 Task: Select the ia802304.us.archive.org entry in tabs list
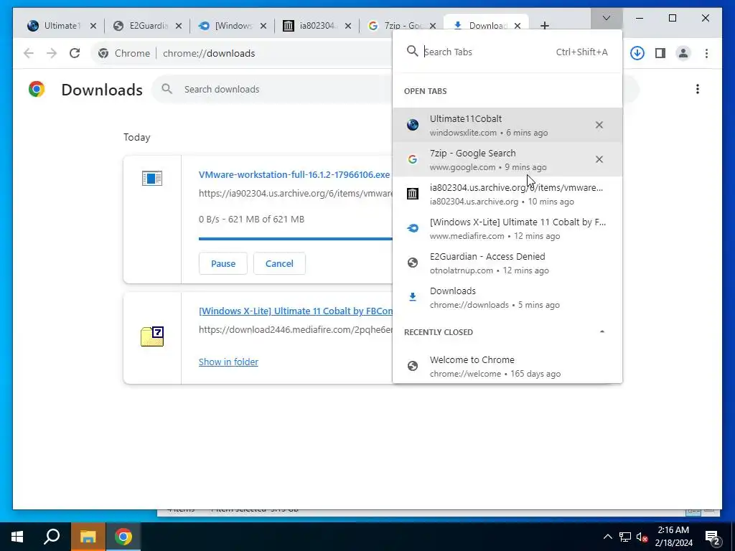(x=507, y=194)
